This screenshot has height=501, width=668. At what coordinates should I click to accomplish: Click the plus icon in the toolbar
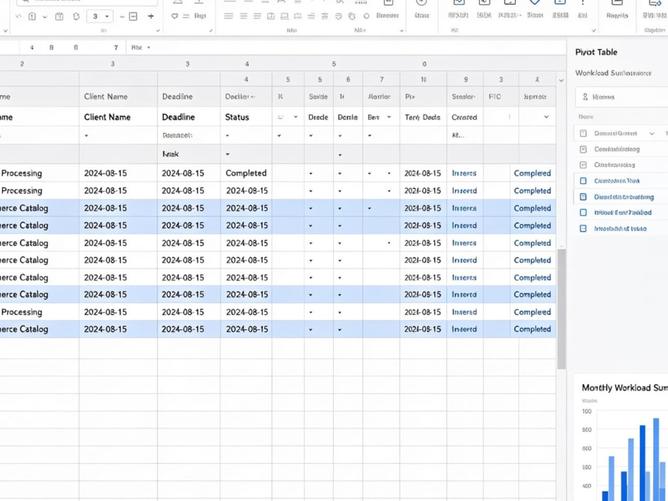click(151, 16)
